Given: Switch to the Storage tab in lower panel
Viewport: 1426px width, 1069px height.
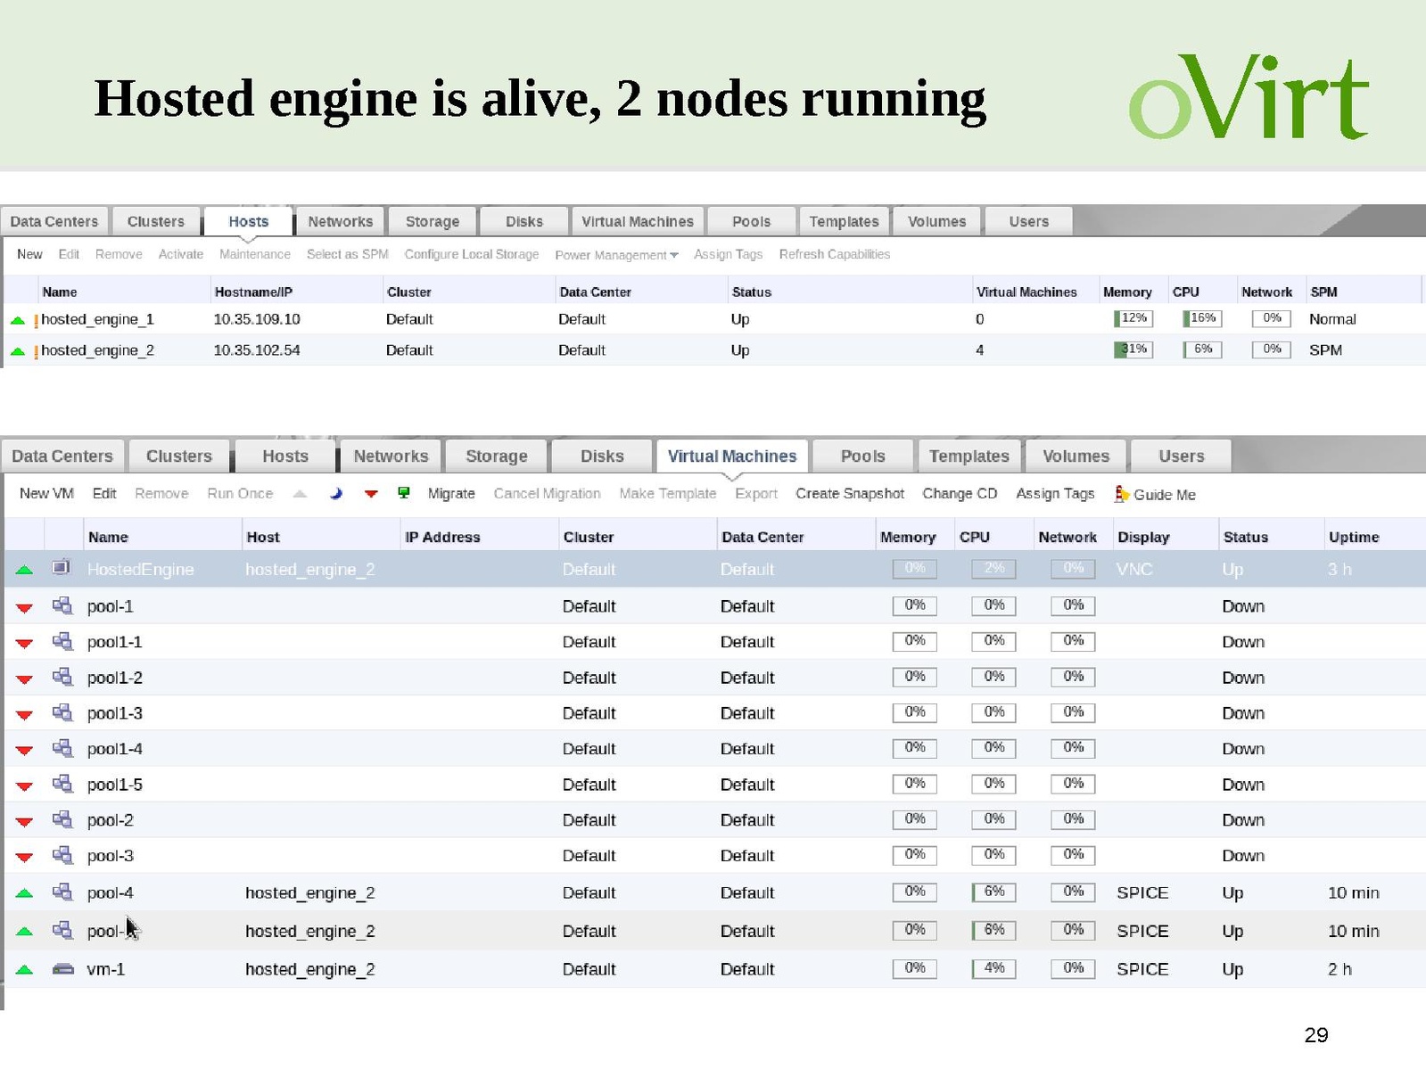Looking at the screenshot, I should coord(496,456).
